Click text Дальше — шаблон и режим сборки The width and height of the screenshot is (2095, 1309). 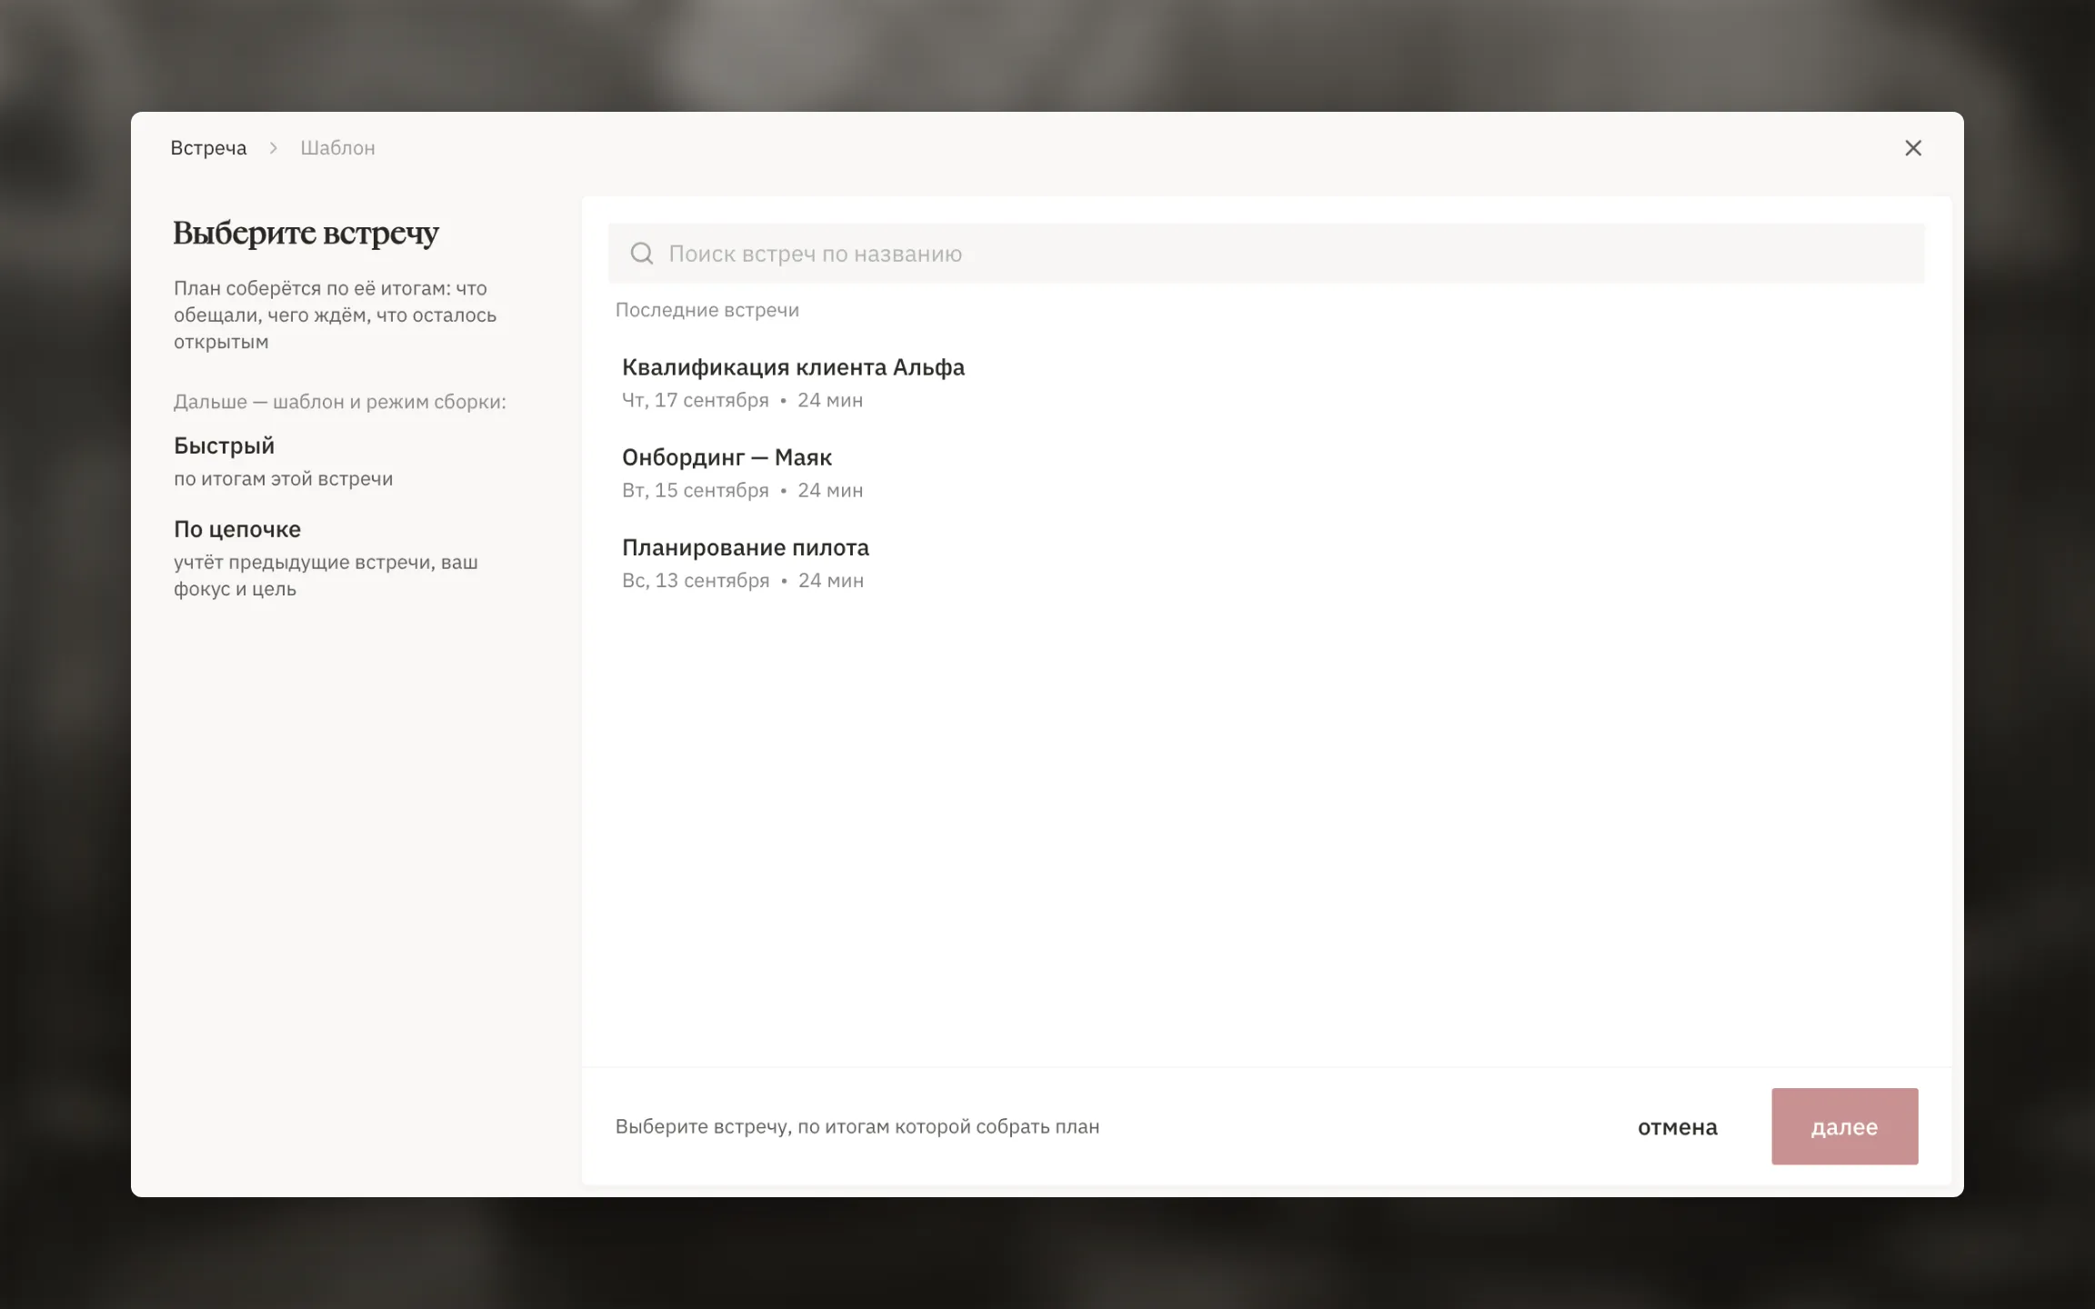pos(340,402)
